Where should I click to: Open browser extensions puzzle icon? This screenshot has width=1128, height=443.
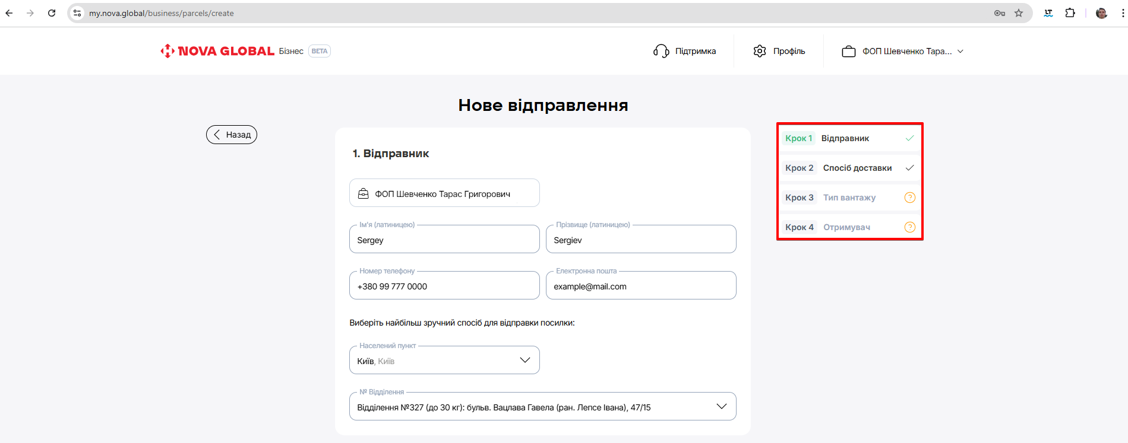click(1070, 13)
